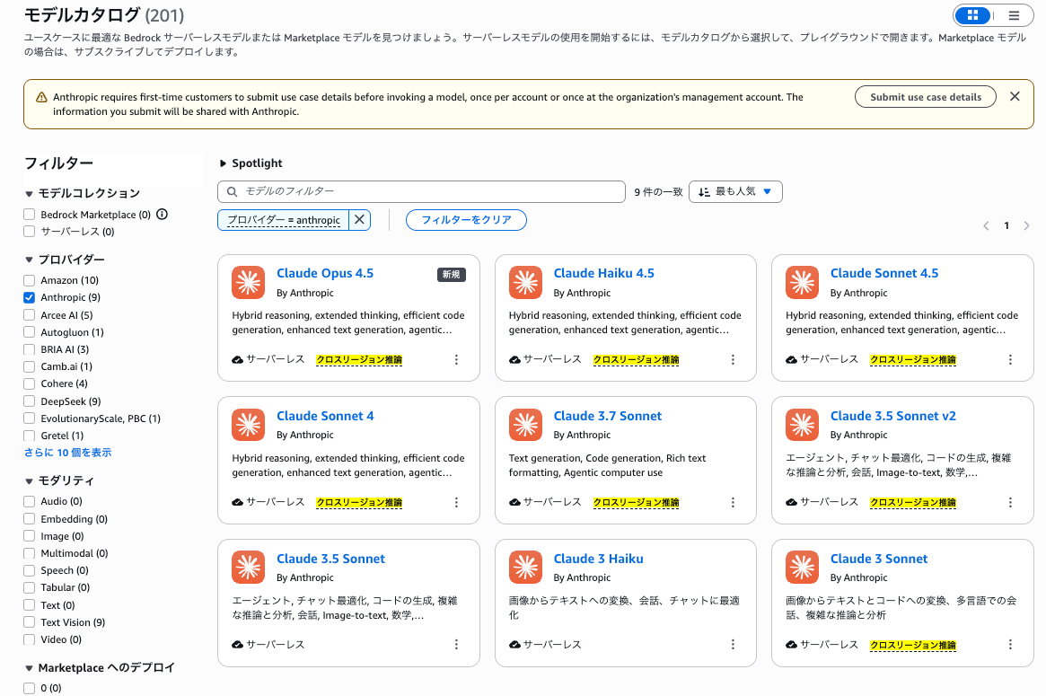1046x696 pixels.
Task: Open the sort by popularity dropdown
Action: (x=735, y=191)
